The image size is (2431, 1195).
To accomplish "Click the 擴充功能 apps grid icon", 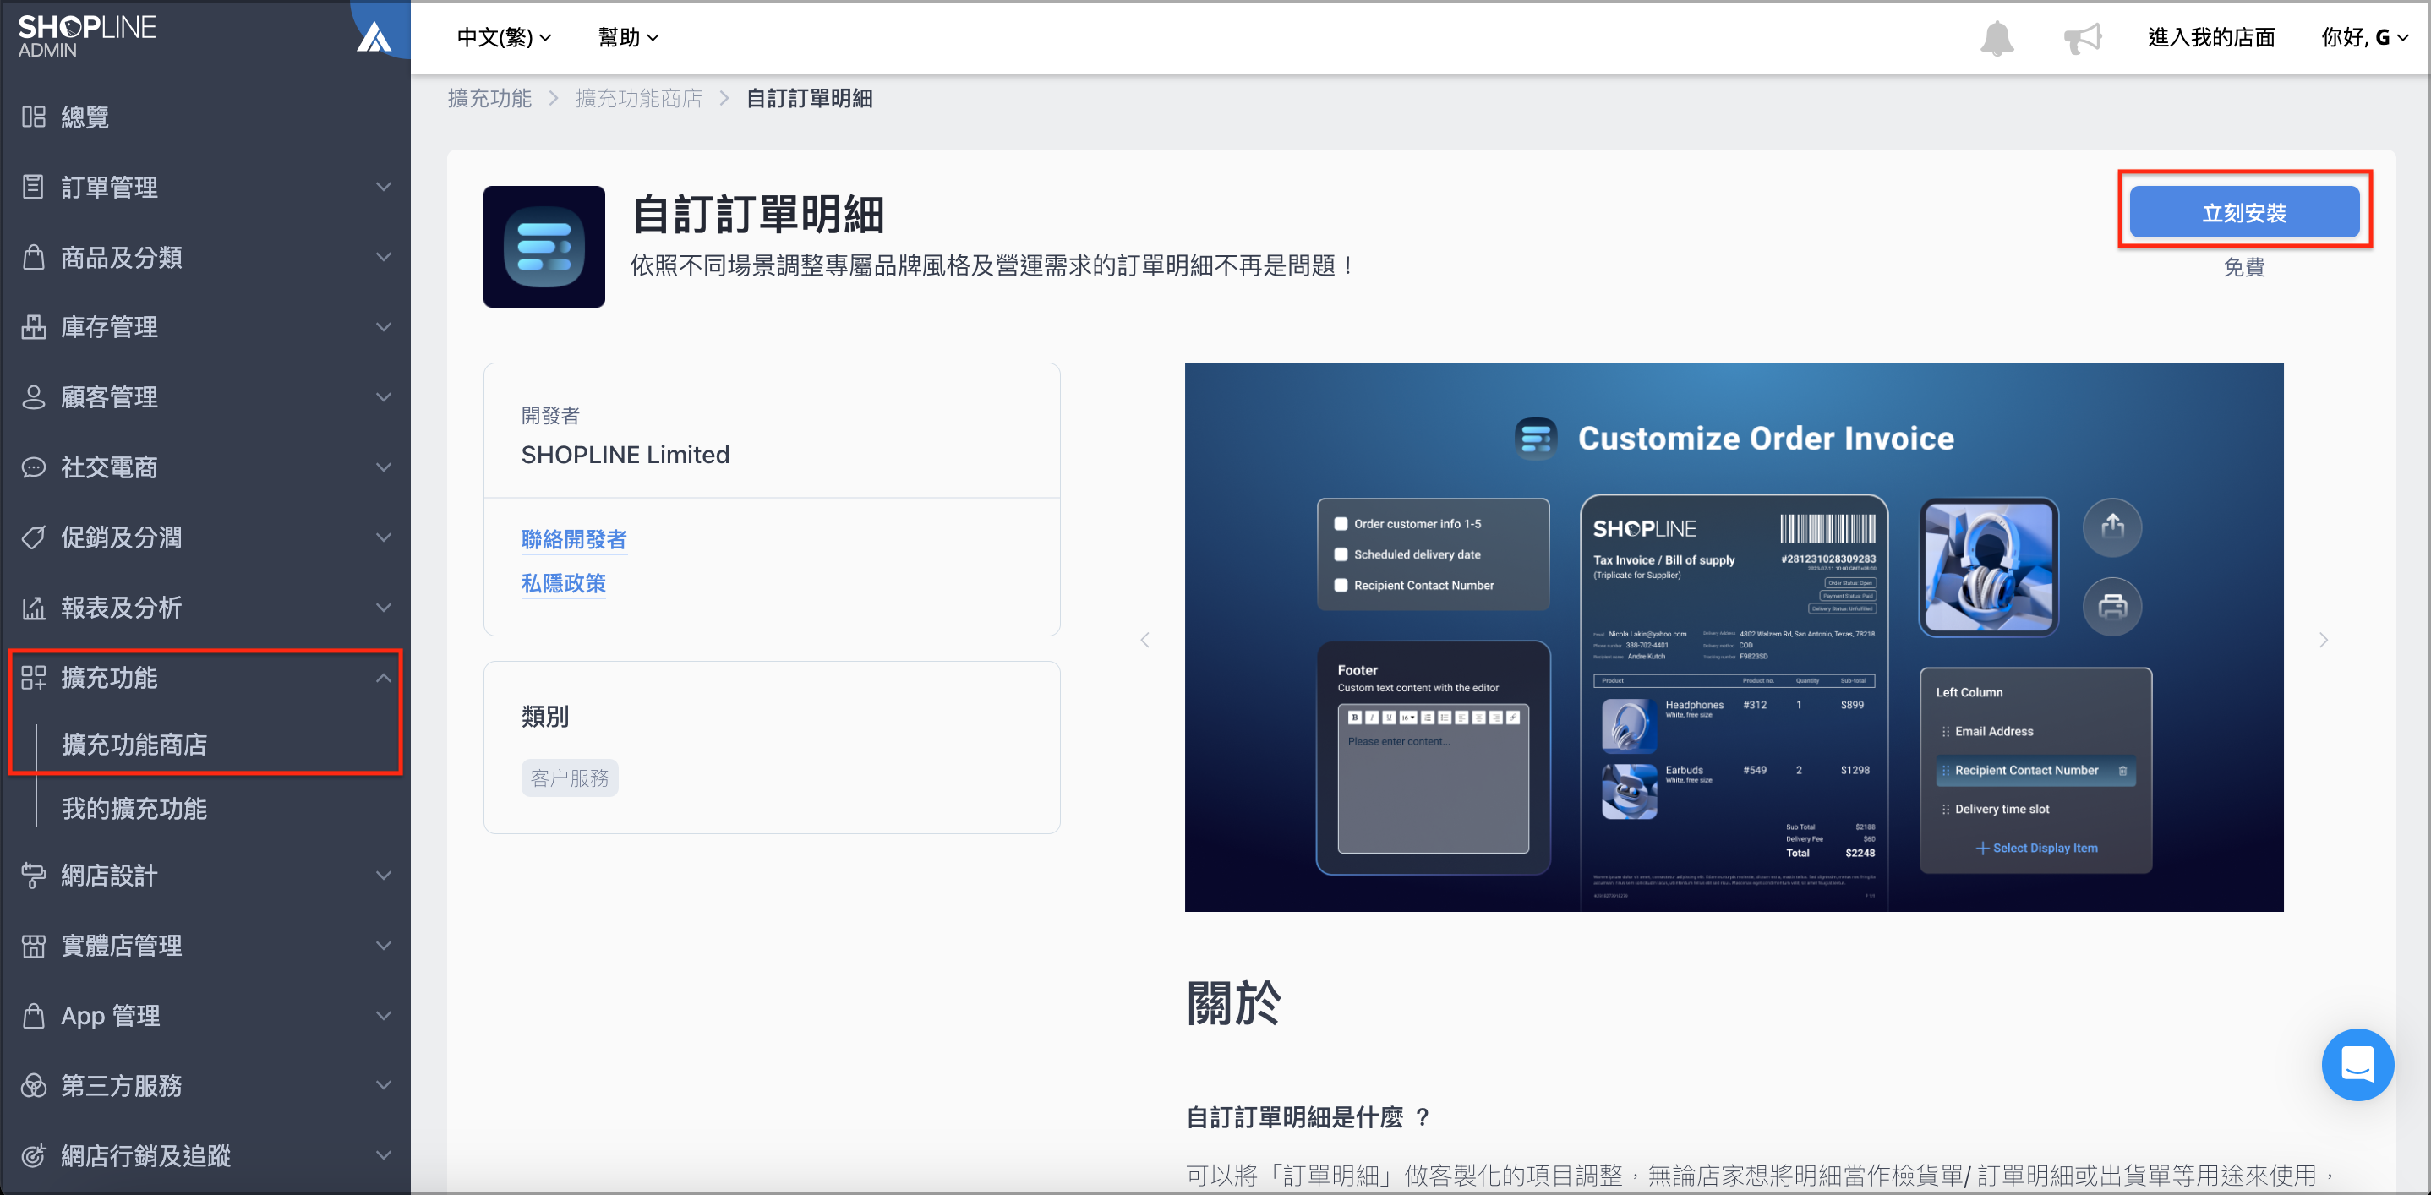I will [34, 677].
